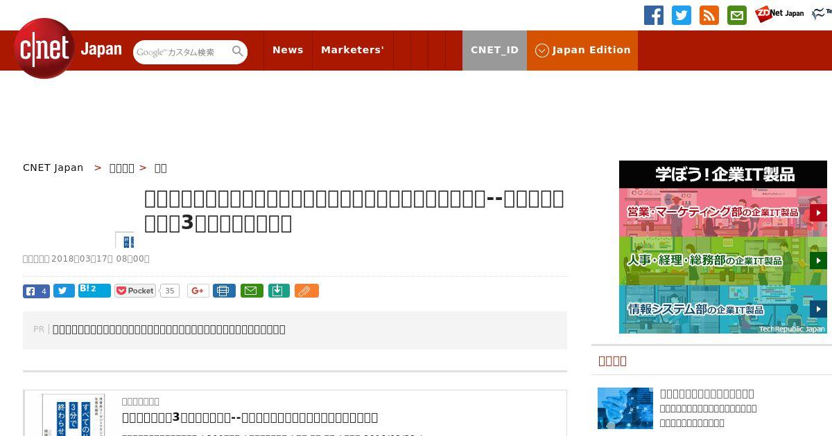The image size is (832, 436).
Task: Open the PR sponsored text link
Action: click(168, 329)
